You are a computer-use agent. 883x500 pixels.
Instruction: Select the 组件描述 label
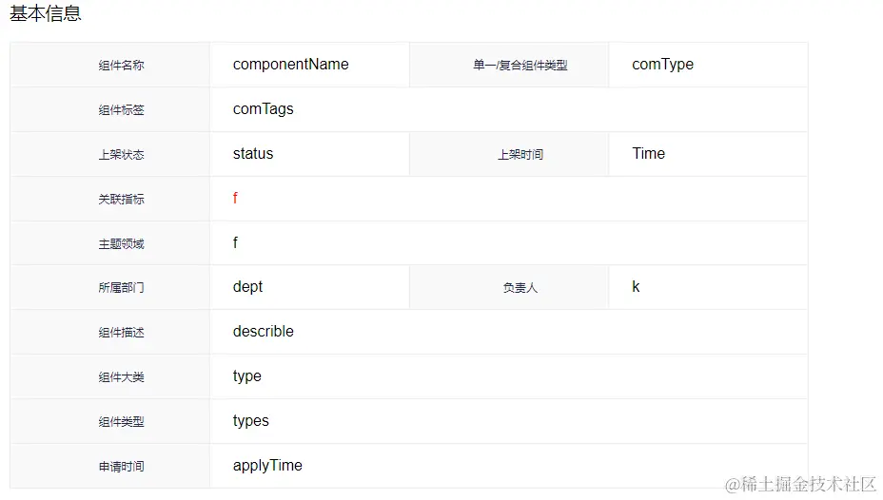tap(121, 333)
